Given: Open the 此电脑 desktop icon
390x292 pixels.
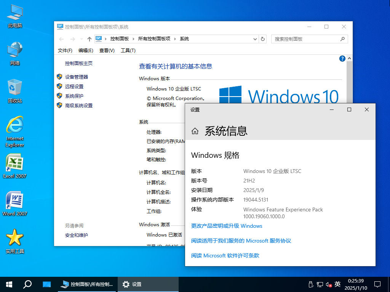Looking at the screenshot, I should [x=15, y=16].
